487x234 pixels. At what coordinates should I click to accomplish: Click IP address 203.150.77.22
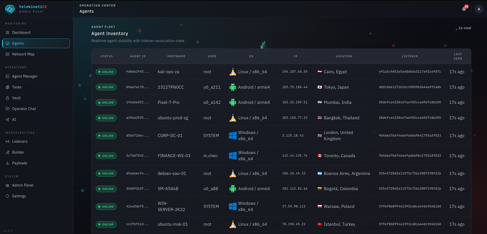[295, 118]
